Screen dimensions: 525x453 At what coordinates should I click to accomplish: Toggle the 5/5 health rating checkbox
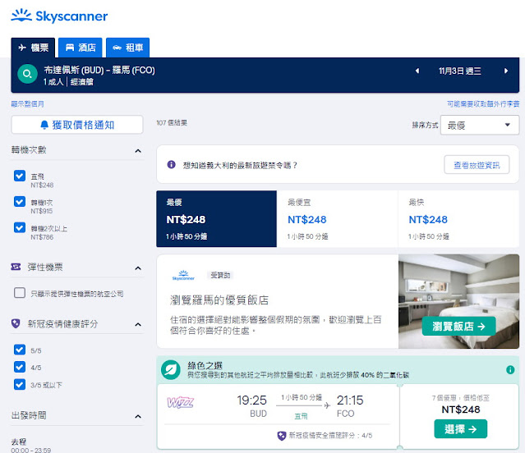(20, 350)
